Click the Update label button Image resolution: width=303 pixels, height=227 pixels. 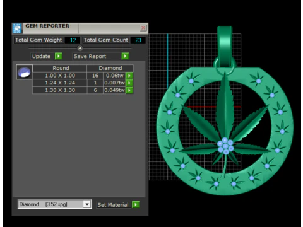pyautogui.click(x=42, y=56)
